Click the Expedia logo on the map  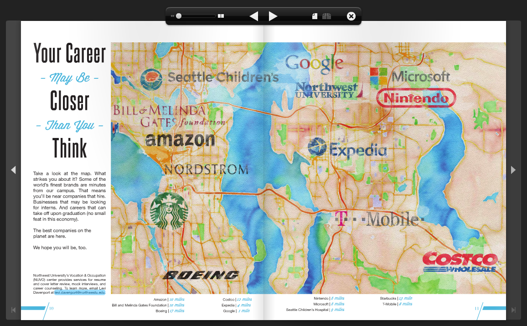[347, 148]
